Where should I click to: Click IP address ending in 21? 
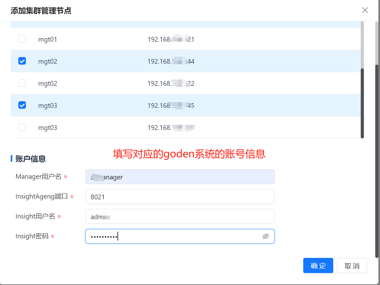(x=171, y=39)
